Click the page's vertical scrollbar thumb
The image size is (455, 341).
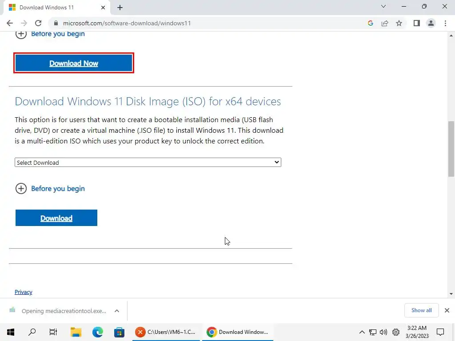[451, 149]
